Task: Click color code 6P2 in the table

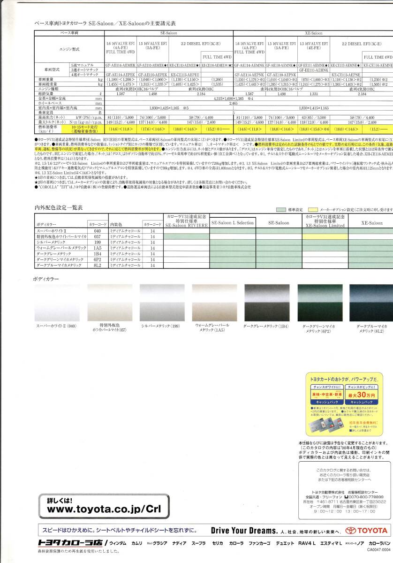Action: [98, 259]
